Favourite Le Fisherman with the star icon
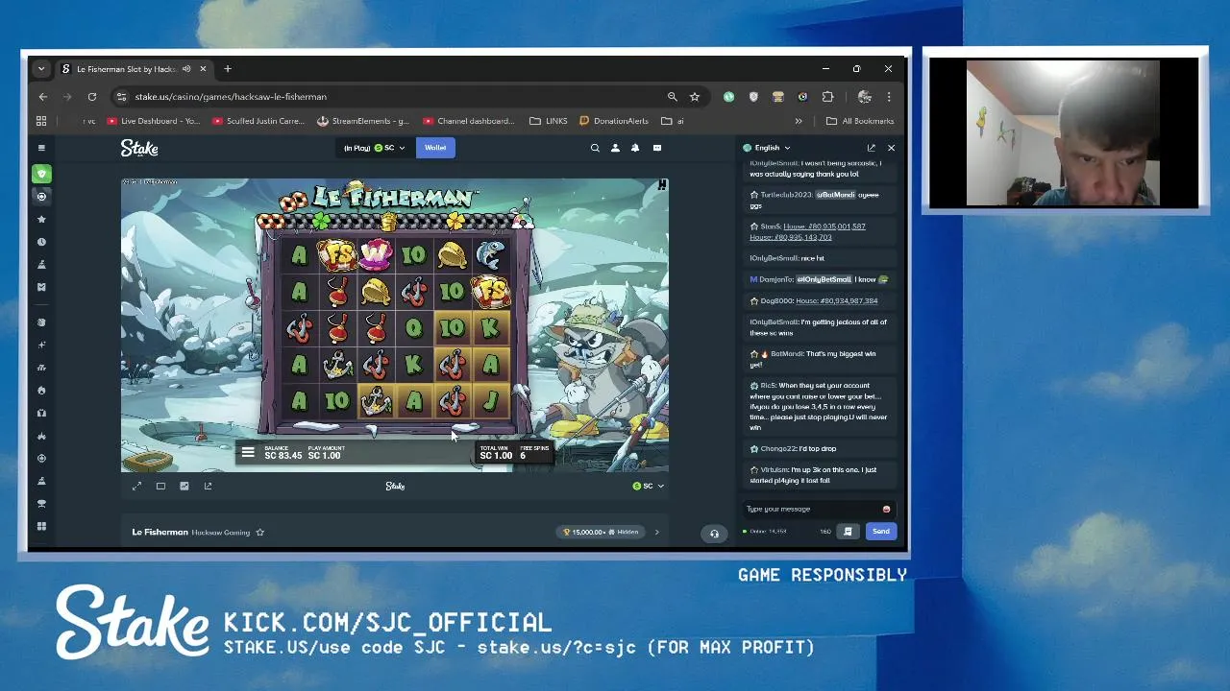Screen dimensions: 1230x691 coord(259,532)
